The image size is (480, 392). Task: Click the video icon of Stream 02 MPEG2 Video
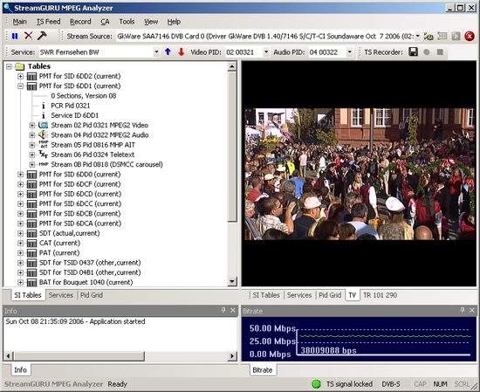pos(43,125)
